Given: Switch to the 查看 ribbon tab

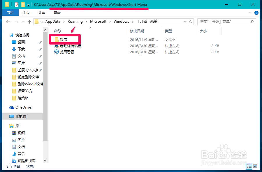Looking at the screenshot, I should (x=57, y=13).
